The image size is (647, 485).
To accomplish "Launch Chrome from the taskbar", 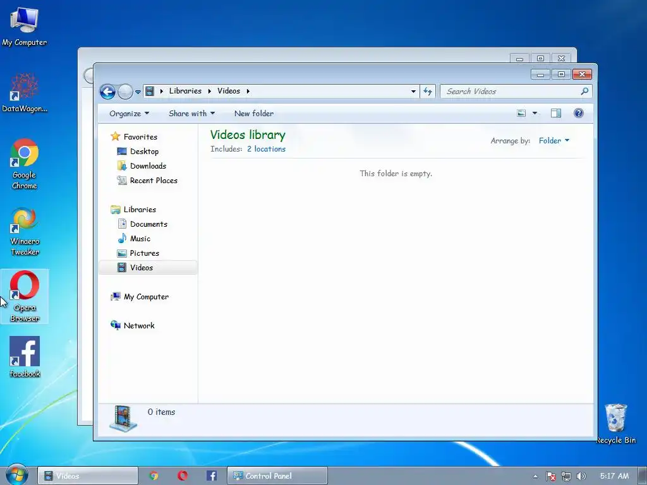I will (154, 476).
